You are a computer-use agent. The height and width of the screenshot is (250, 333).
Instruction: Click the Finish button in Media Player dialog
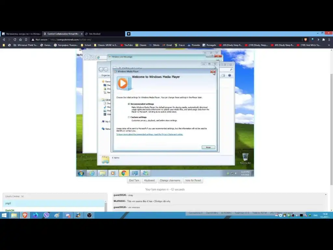208,147
